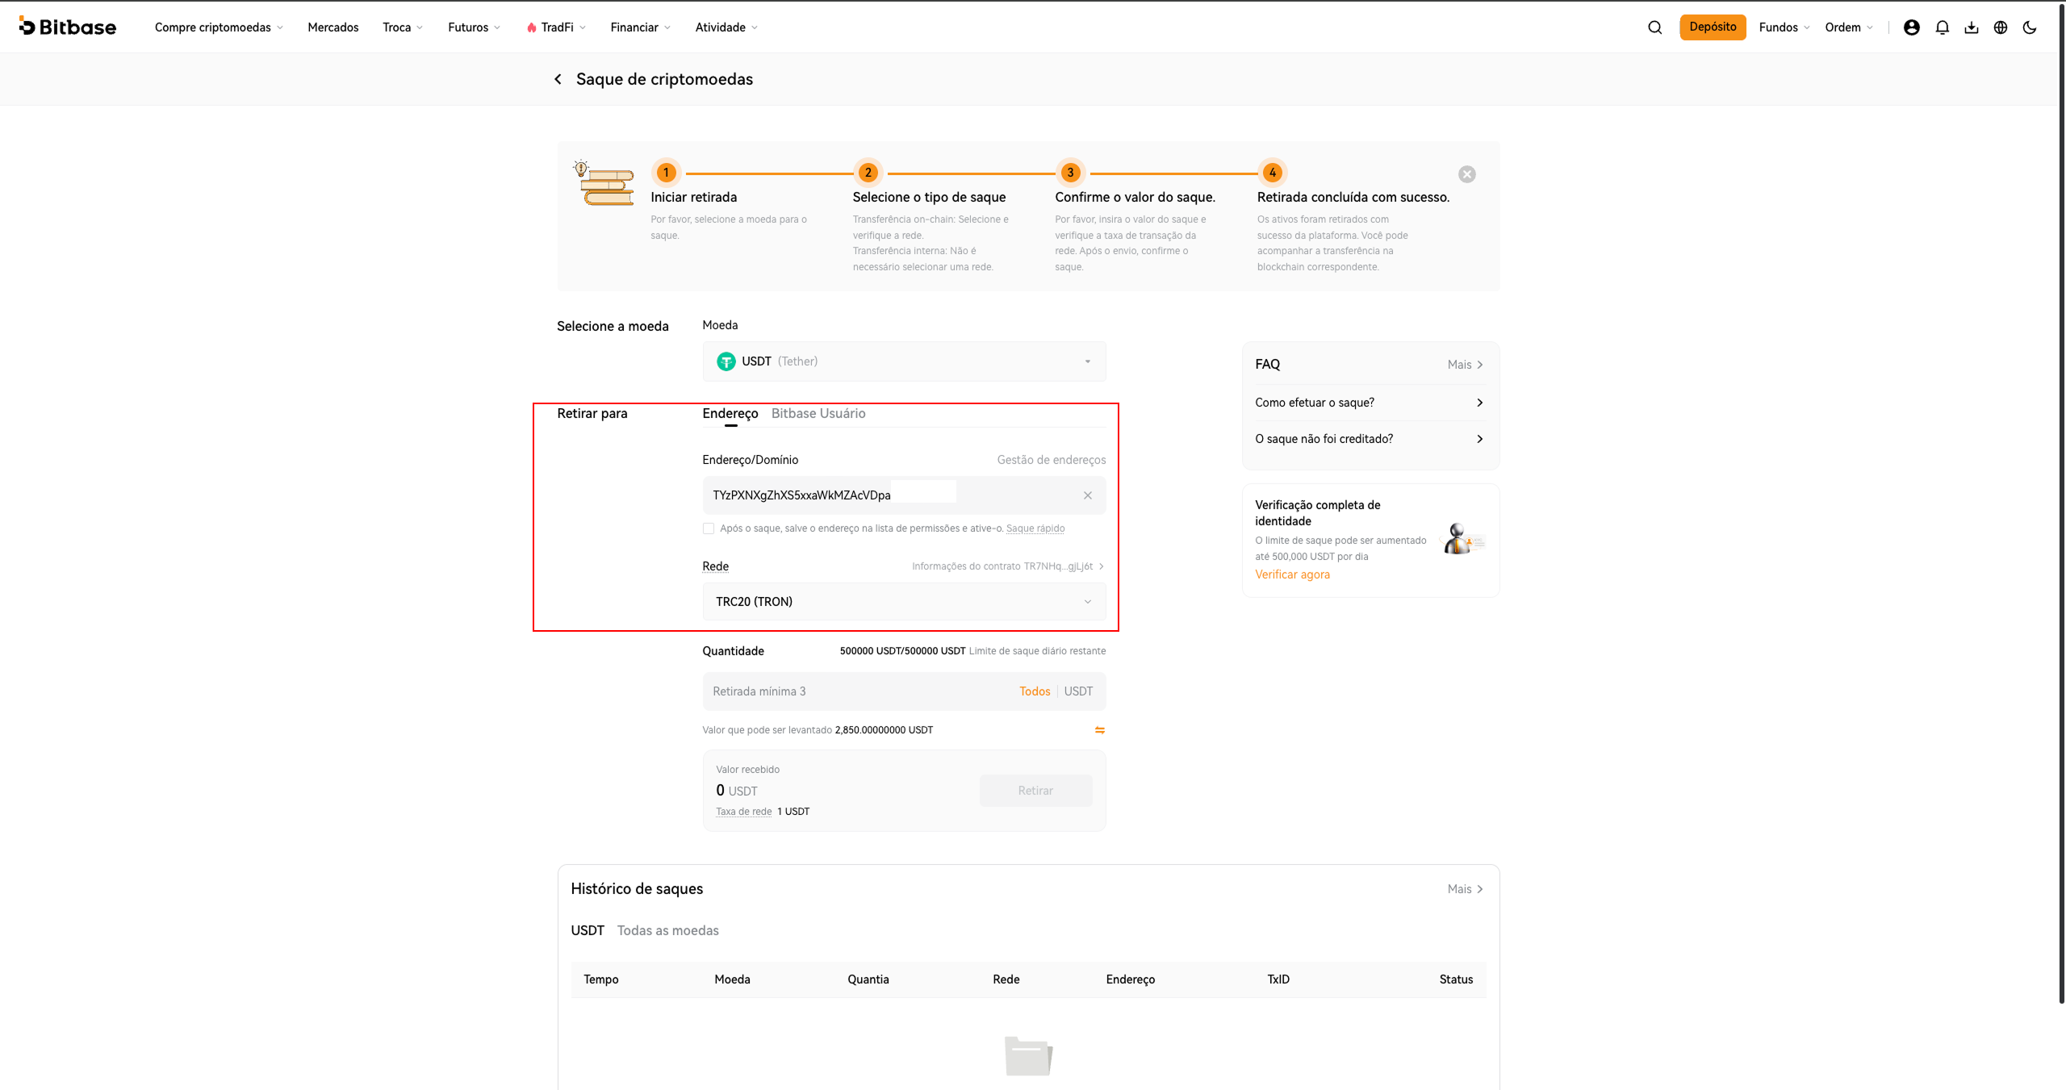Expand the Futuros menu
This screenshot has width=2066, height=1090.
click(x=474, y=27)
